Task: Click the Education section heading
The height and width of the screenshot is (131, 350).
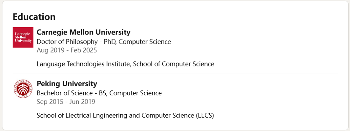Action: click(34, 17)
